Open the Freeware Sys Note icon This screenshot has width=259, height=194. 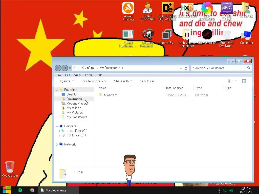click(227, 39)
